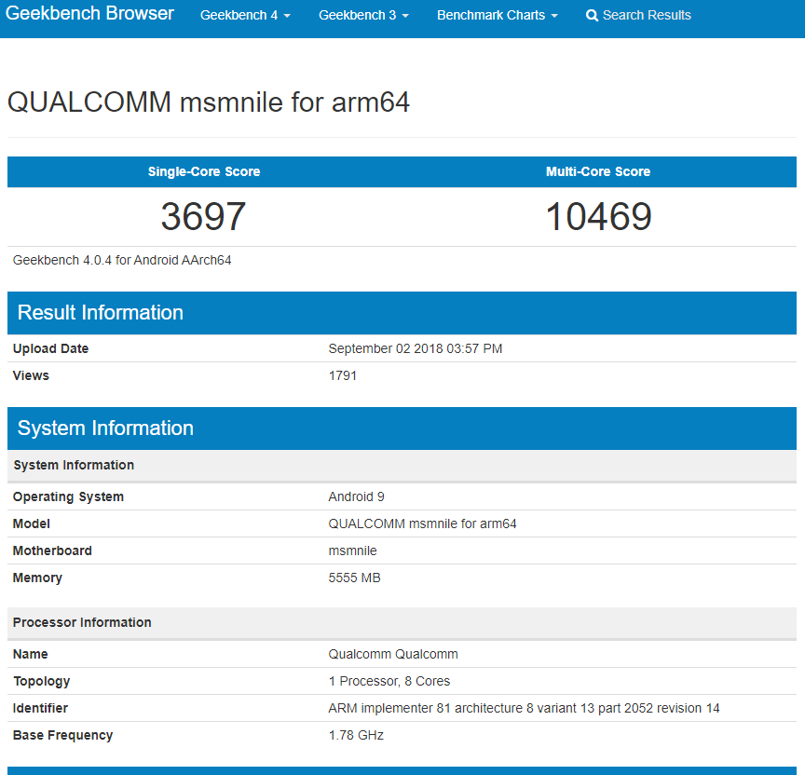Select the ARM implementer 81 identifier value

click(525, 708)
